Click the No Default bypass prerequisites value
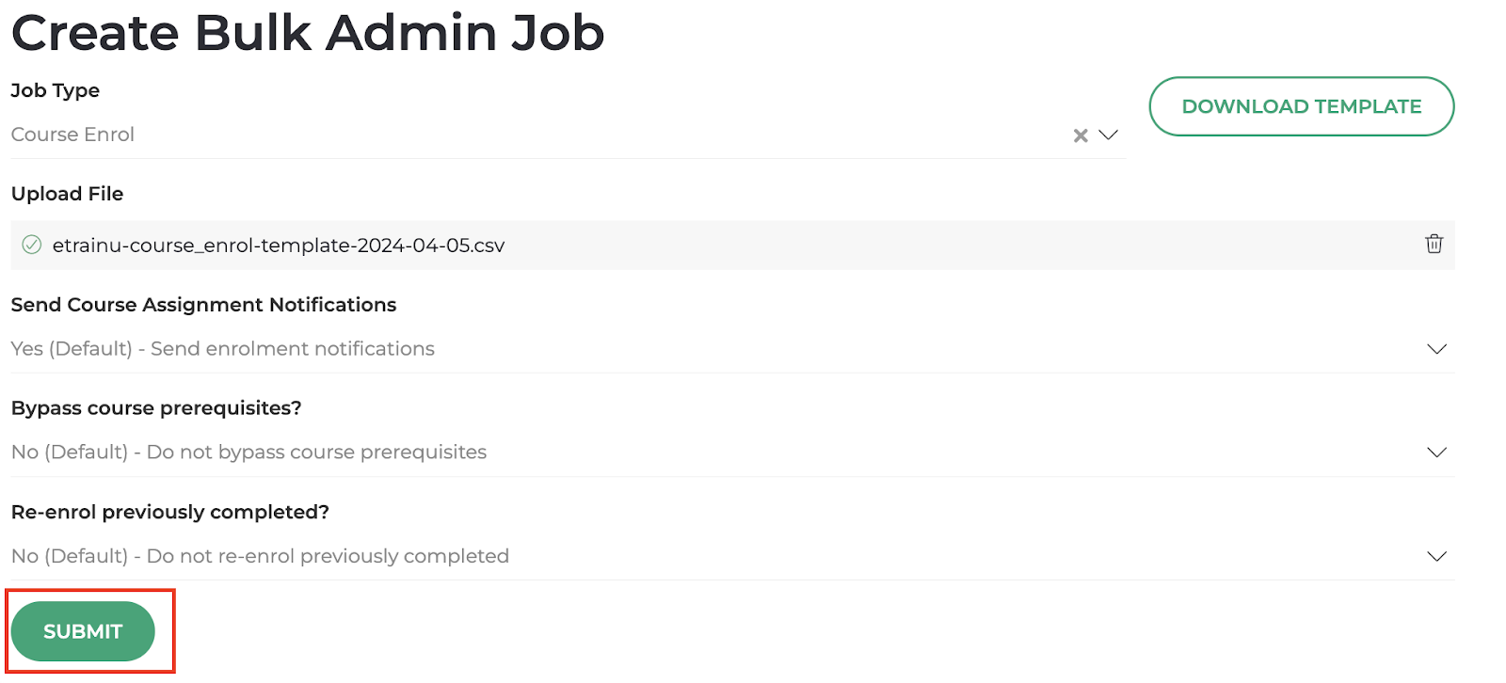The width and height of the screenshot is (1506, 683). pyautogui.click(x=248, y=453)
